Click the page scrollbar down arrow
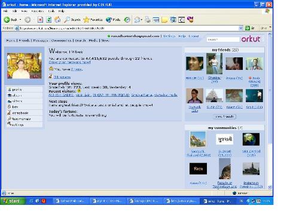 pos(270,187)
